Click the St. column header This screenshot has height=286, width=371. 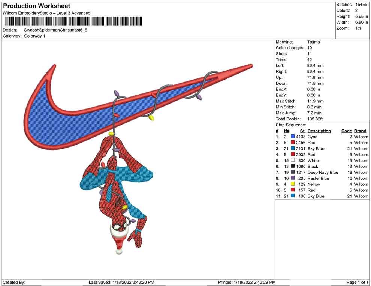pyautogui.click(x=302, y=131)
